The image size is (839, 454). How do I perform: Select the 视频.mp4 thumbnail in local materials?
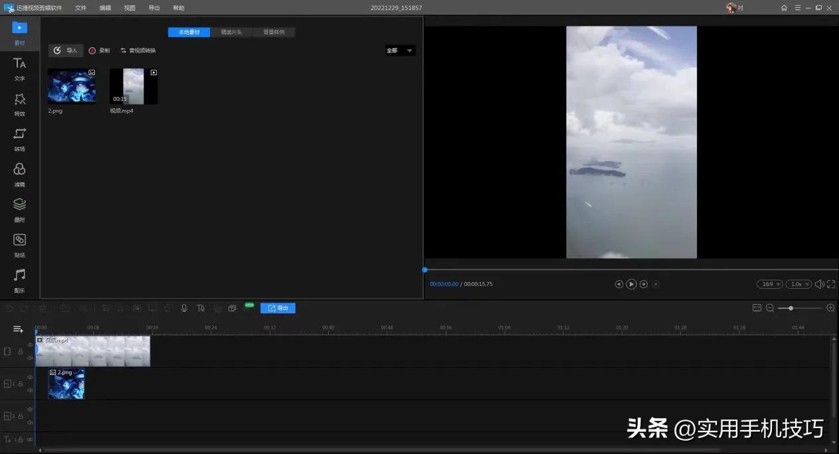(x=133, y=85)
